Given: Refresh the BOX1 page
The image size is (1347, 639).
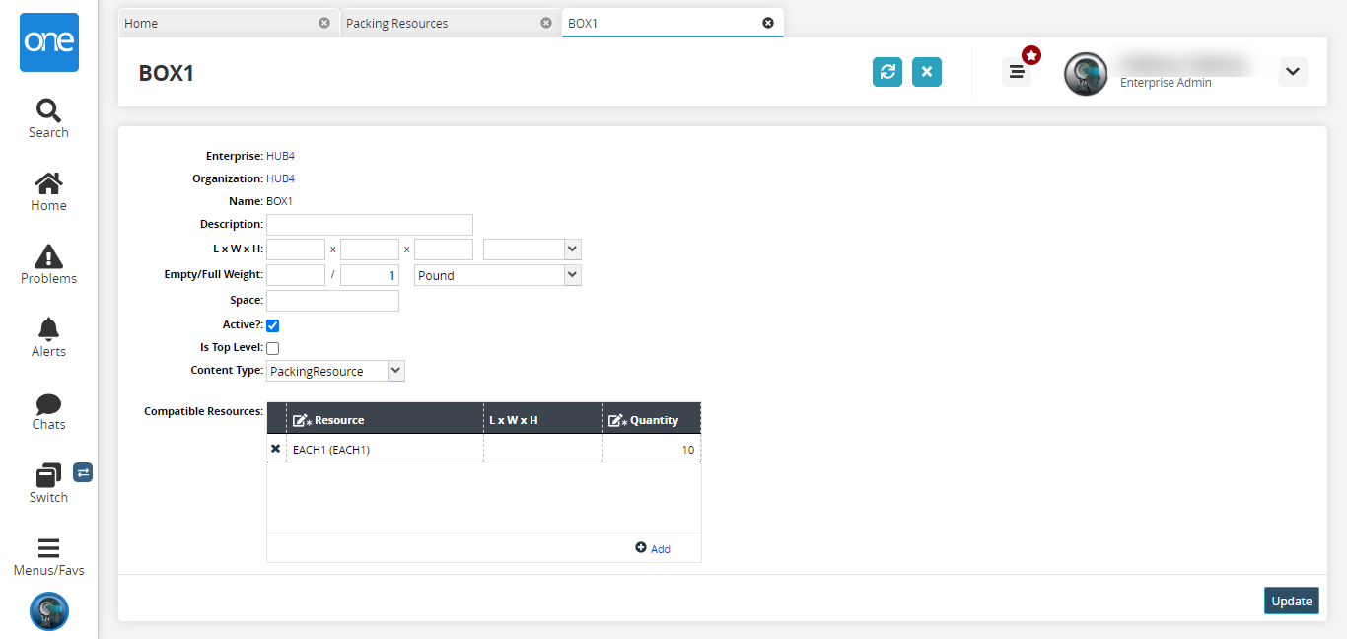Looking at the screenshot, I should (887, 72).
